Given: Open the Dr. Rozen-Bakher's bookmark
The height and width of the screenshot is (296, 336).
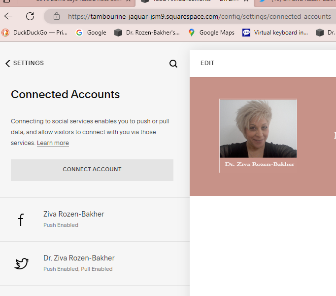Looking at the screenshot, I should 147,33.
